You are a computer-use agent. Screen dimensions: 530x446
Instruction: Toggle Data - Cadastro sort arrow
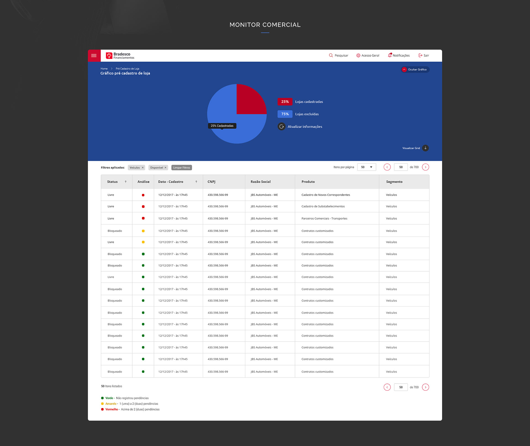click(196, 182)
